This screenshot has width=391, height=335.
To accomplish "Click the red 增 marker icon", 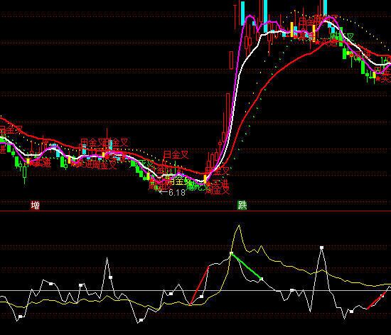I will 35,206.
